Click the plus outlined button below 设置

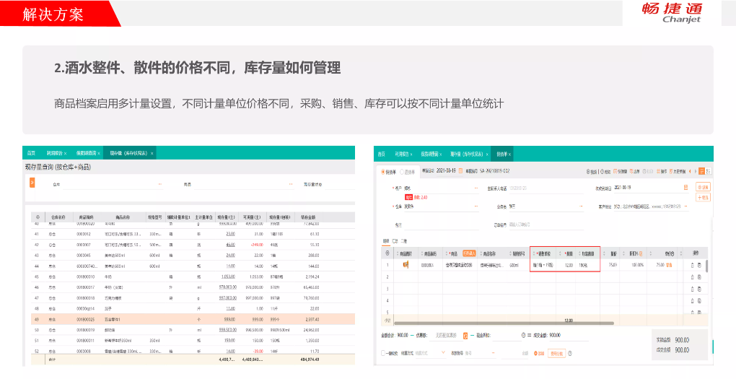pos(703,198)
